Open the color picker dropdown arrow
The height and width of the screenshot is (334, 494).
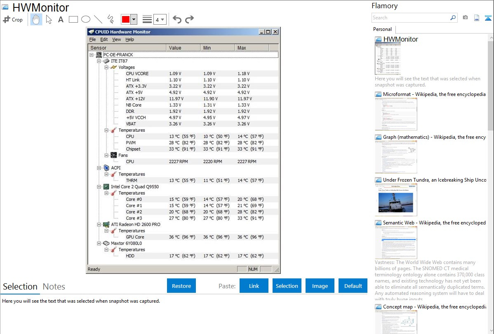point(134,19)
